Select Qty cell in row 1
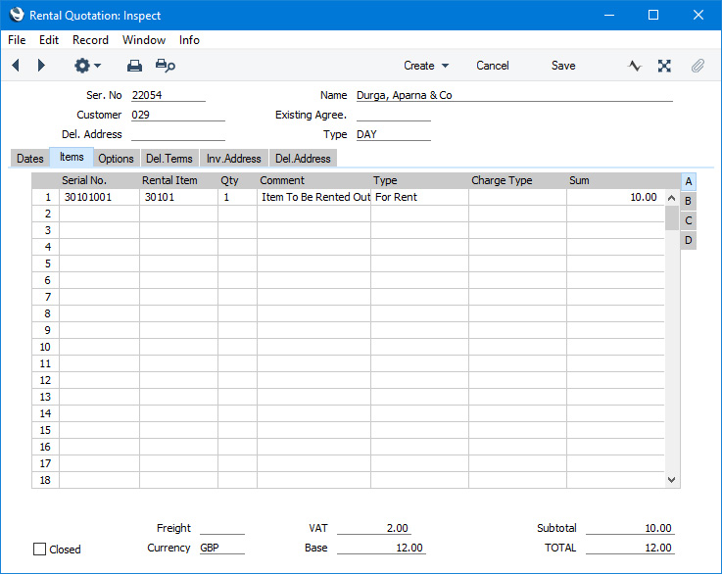This screenshot has height=574, width=722. coord(237,197)
